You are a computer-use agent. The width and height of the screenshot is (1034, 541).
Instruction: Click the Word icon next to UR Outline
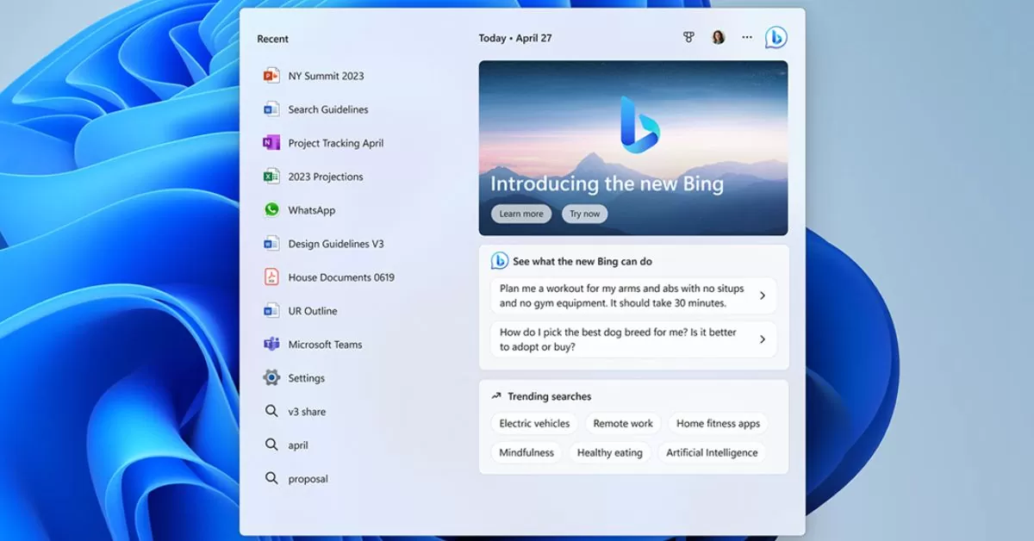tap(271, 311)
